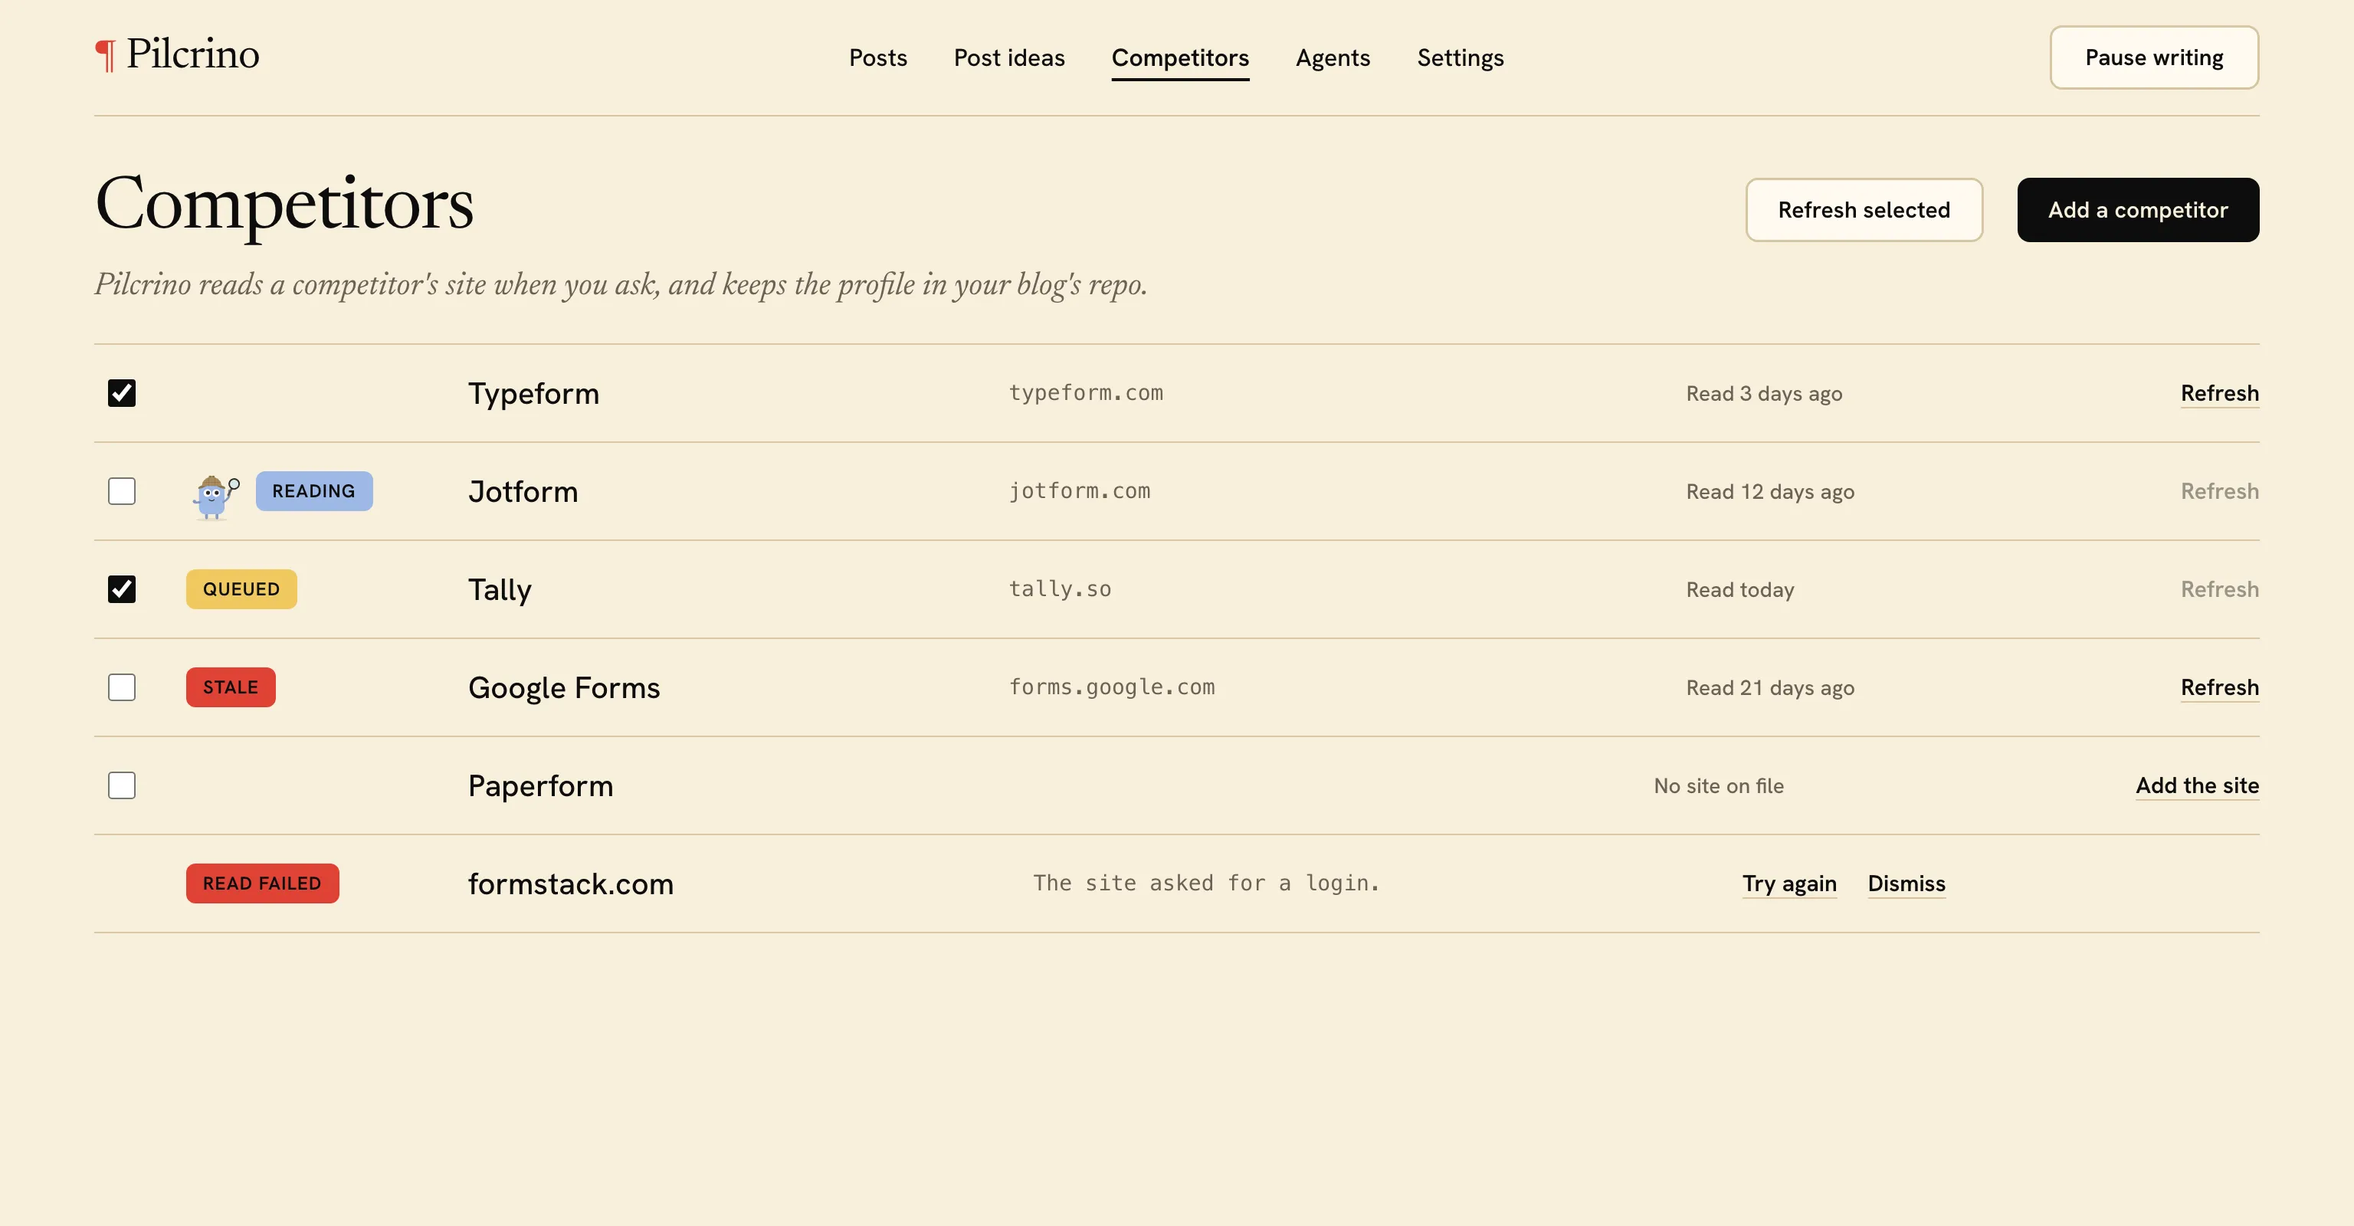Click the Google Forms name

click(x=564, y=688)
